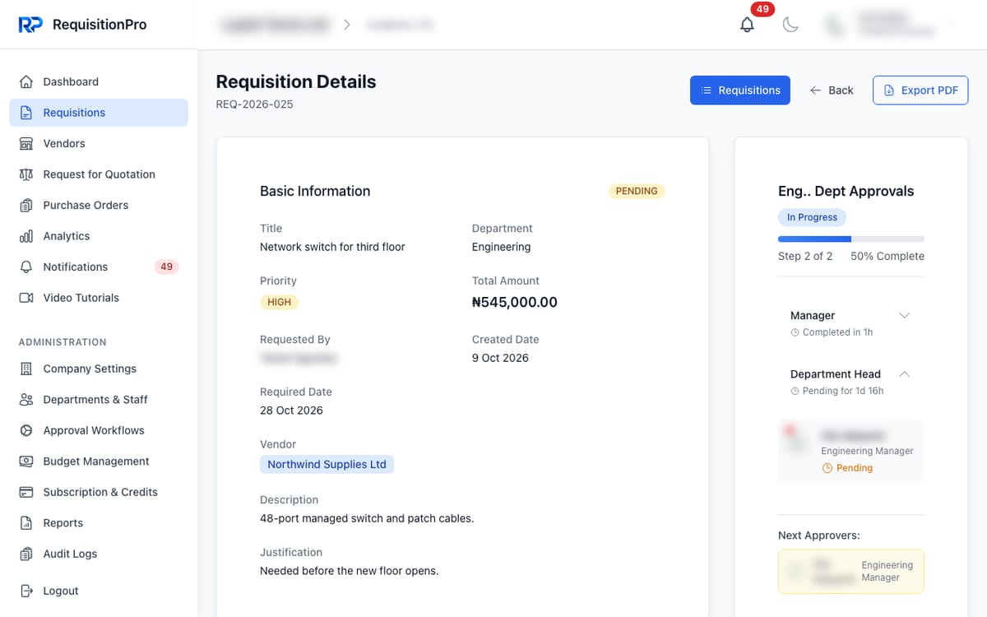The width and height of the screenshot is (987, 617).
Task: Open Company Settings page
Action: pyautogui.click(x=99, y=369)
